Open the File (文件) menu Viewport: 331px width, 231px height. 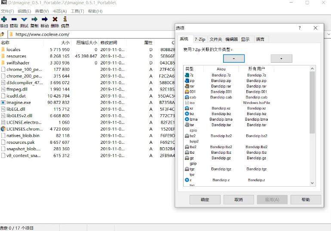click(7, 11)
